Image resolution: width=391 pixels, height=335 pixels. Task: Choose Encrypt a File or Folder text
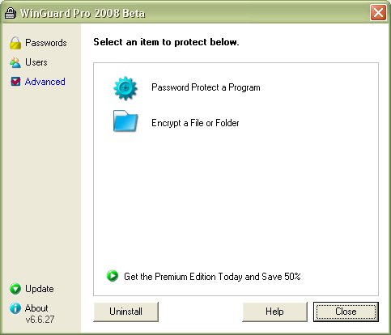tap(195, 123)
